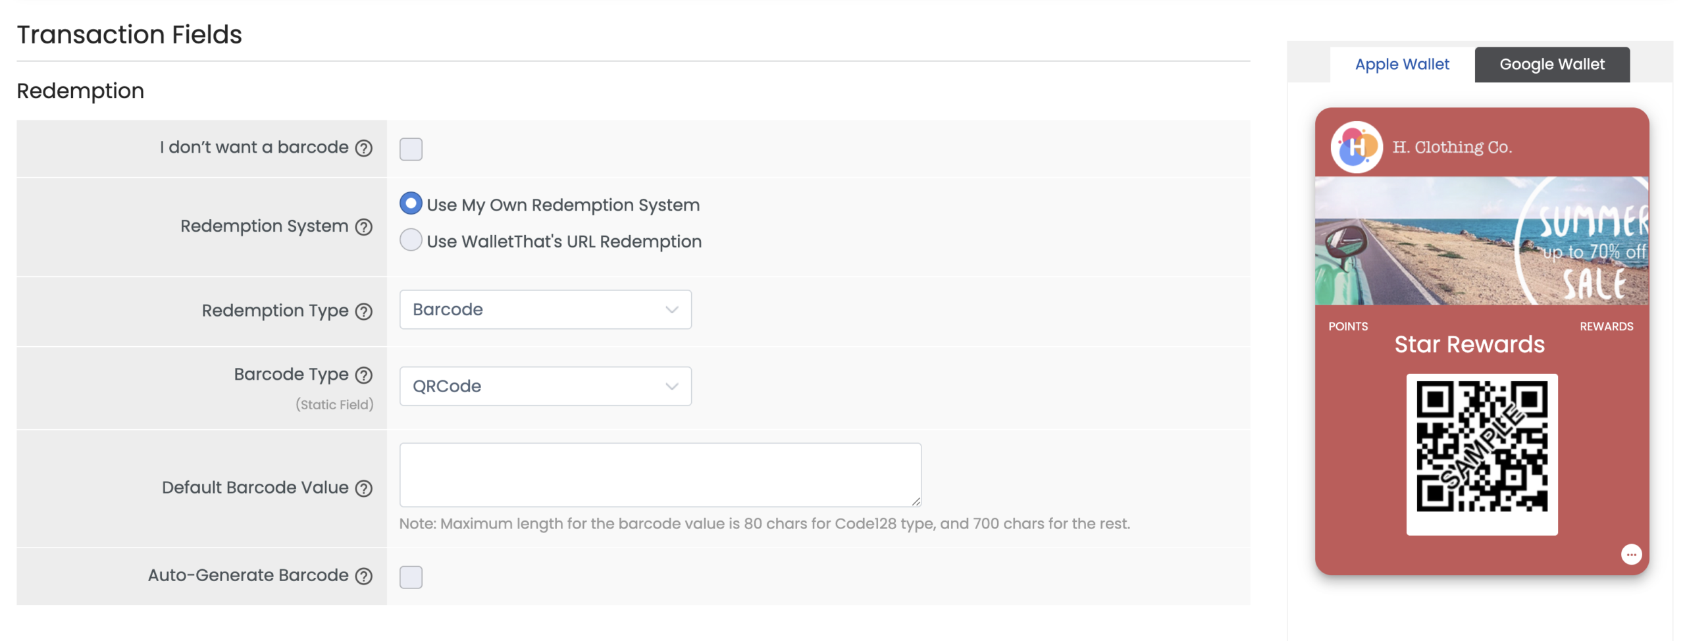The height and width of the screenshot is (641, 1685).
Task: Open help for 'I don't want a barcode'
Action: point(363,149)
